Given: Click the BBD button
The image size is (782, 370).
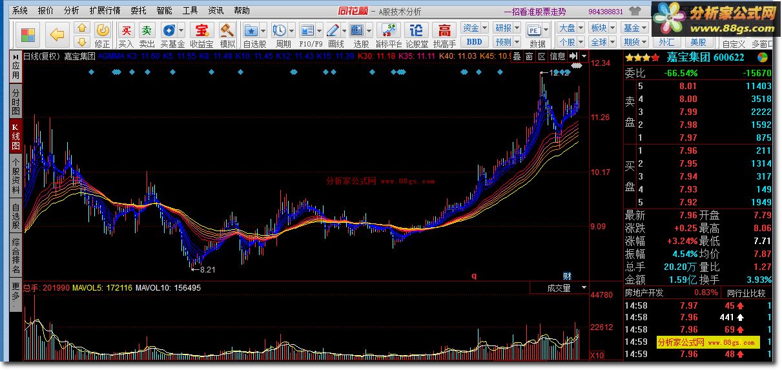Looking at the screenshot, I should (474, 42).
